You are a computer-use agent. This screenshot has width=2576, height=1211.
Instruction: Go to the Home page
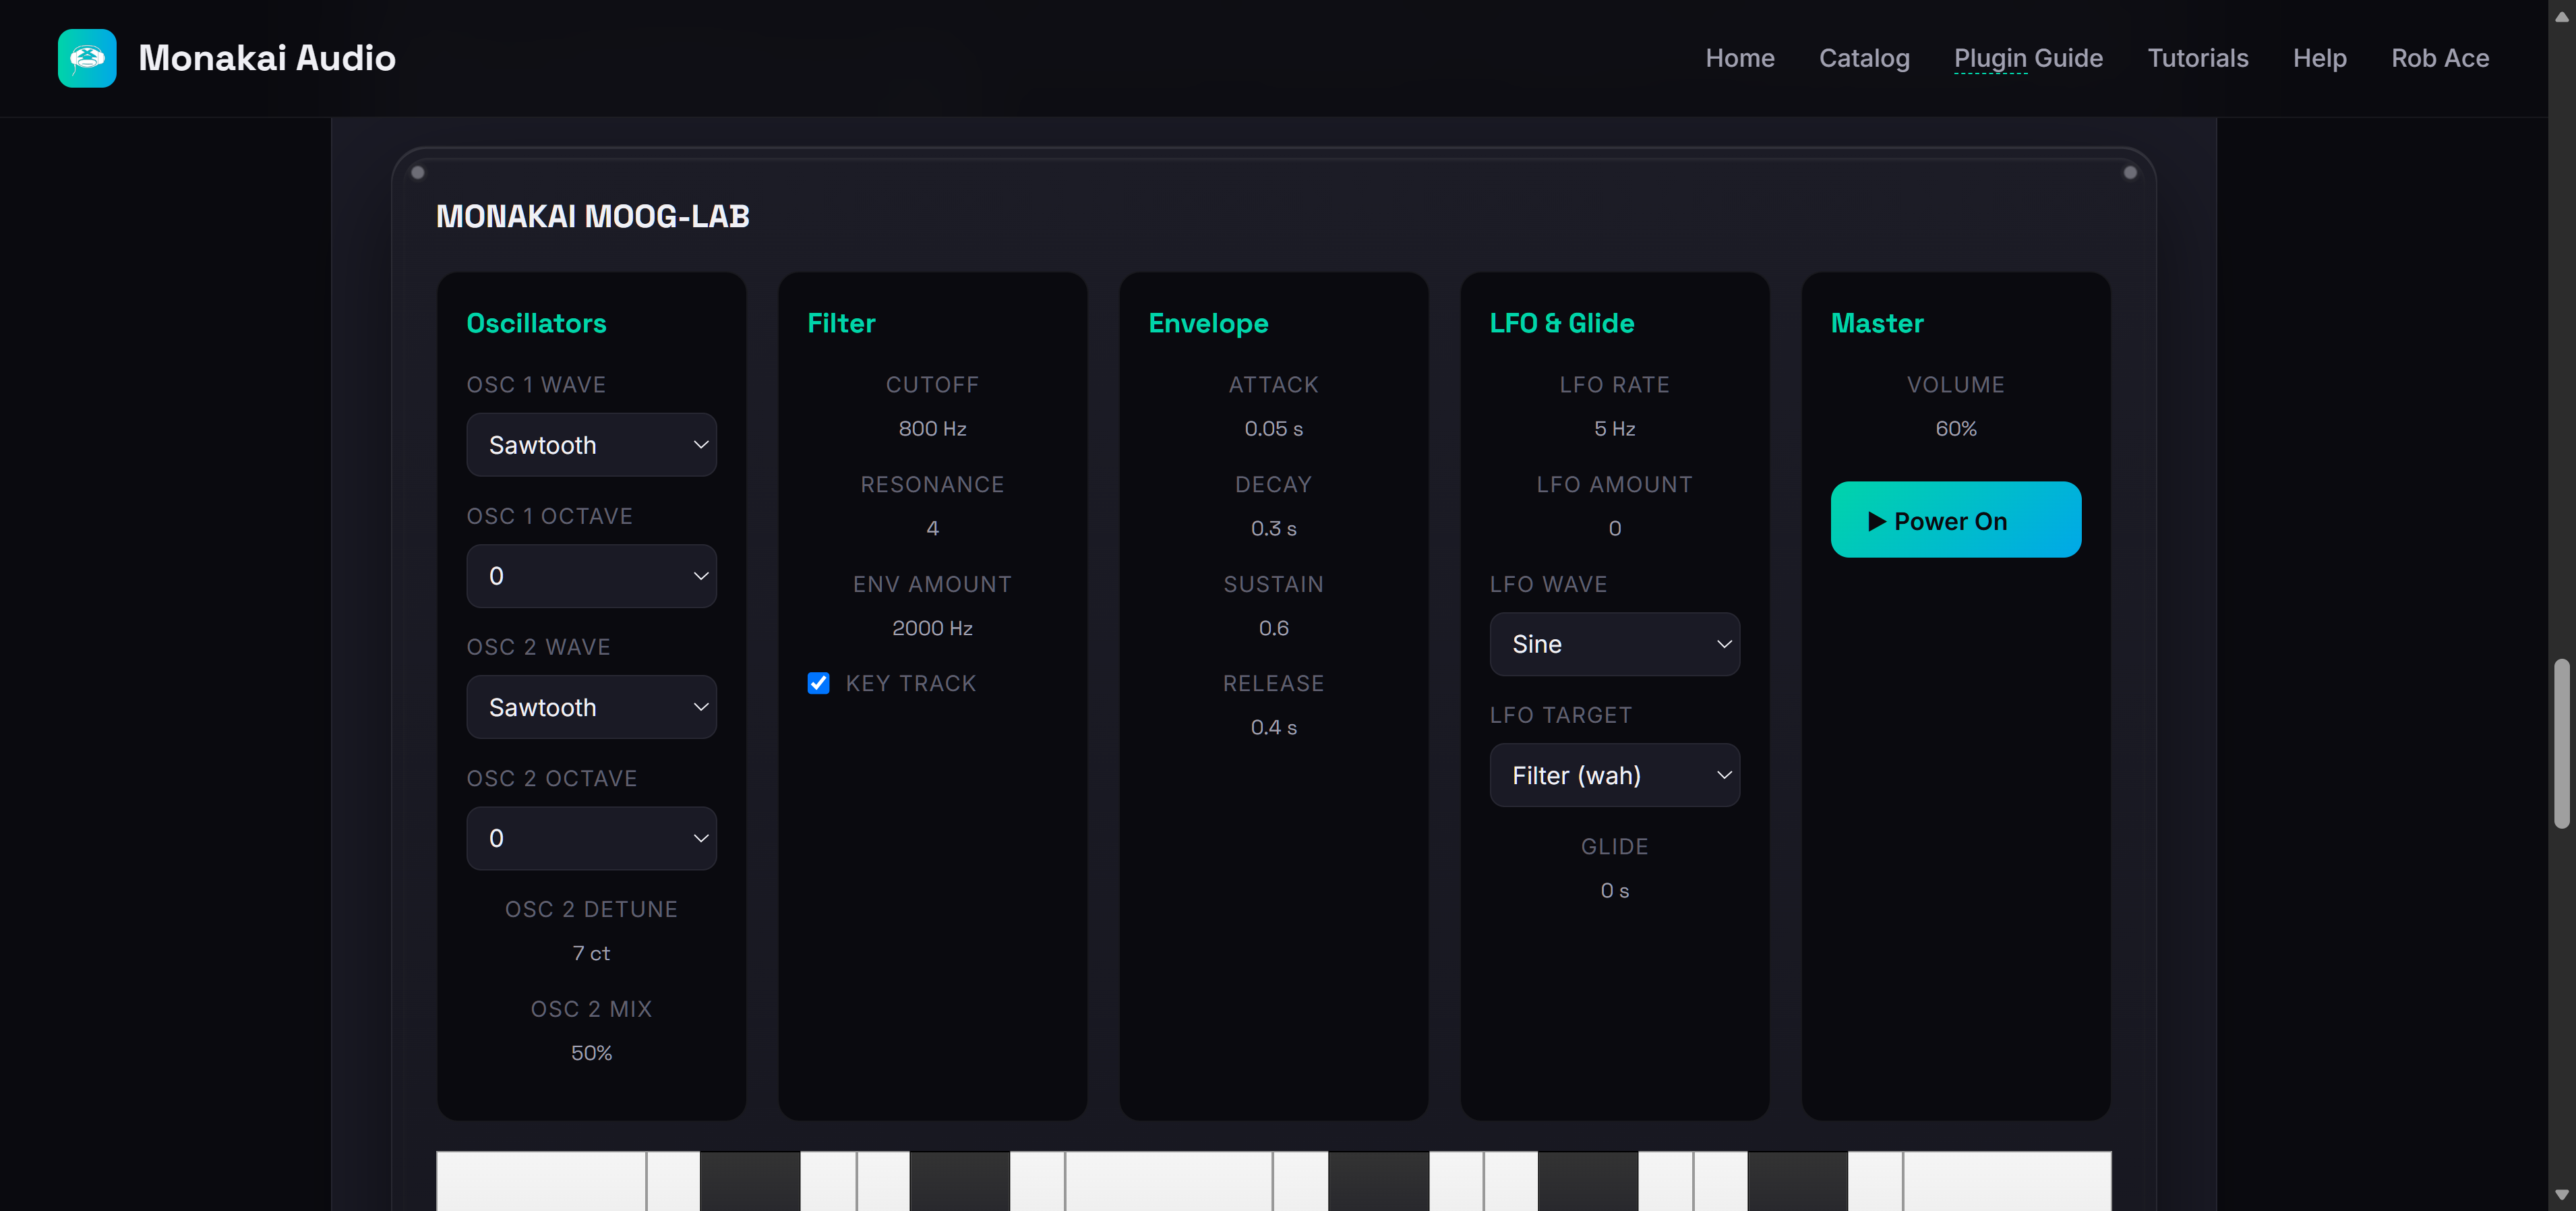click(1740, 58)
